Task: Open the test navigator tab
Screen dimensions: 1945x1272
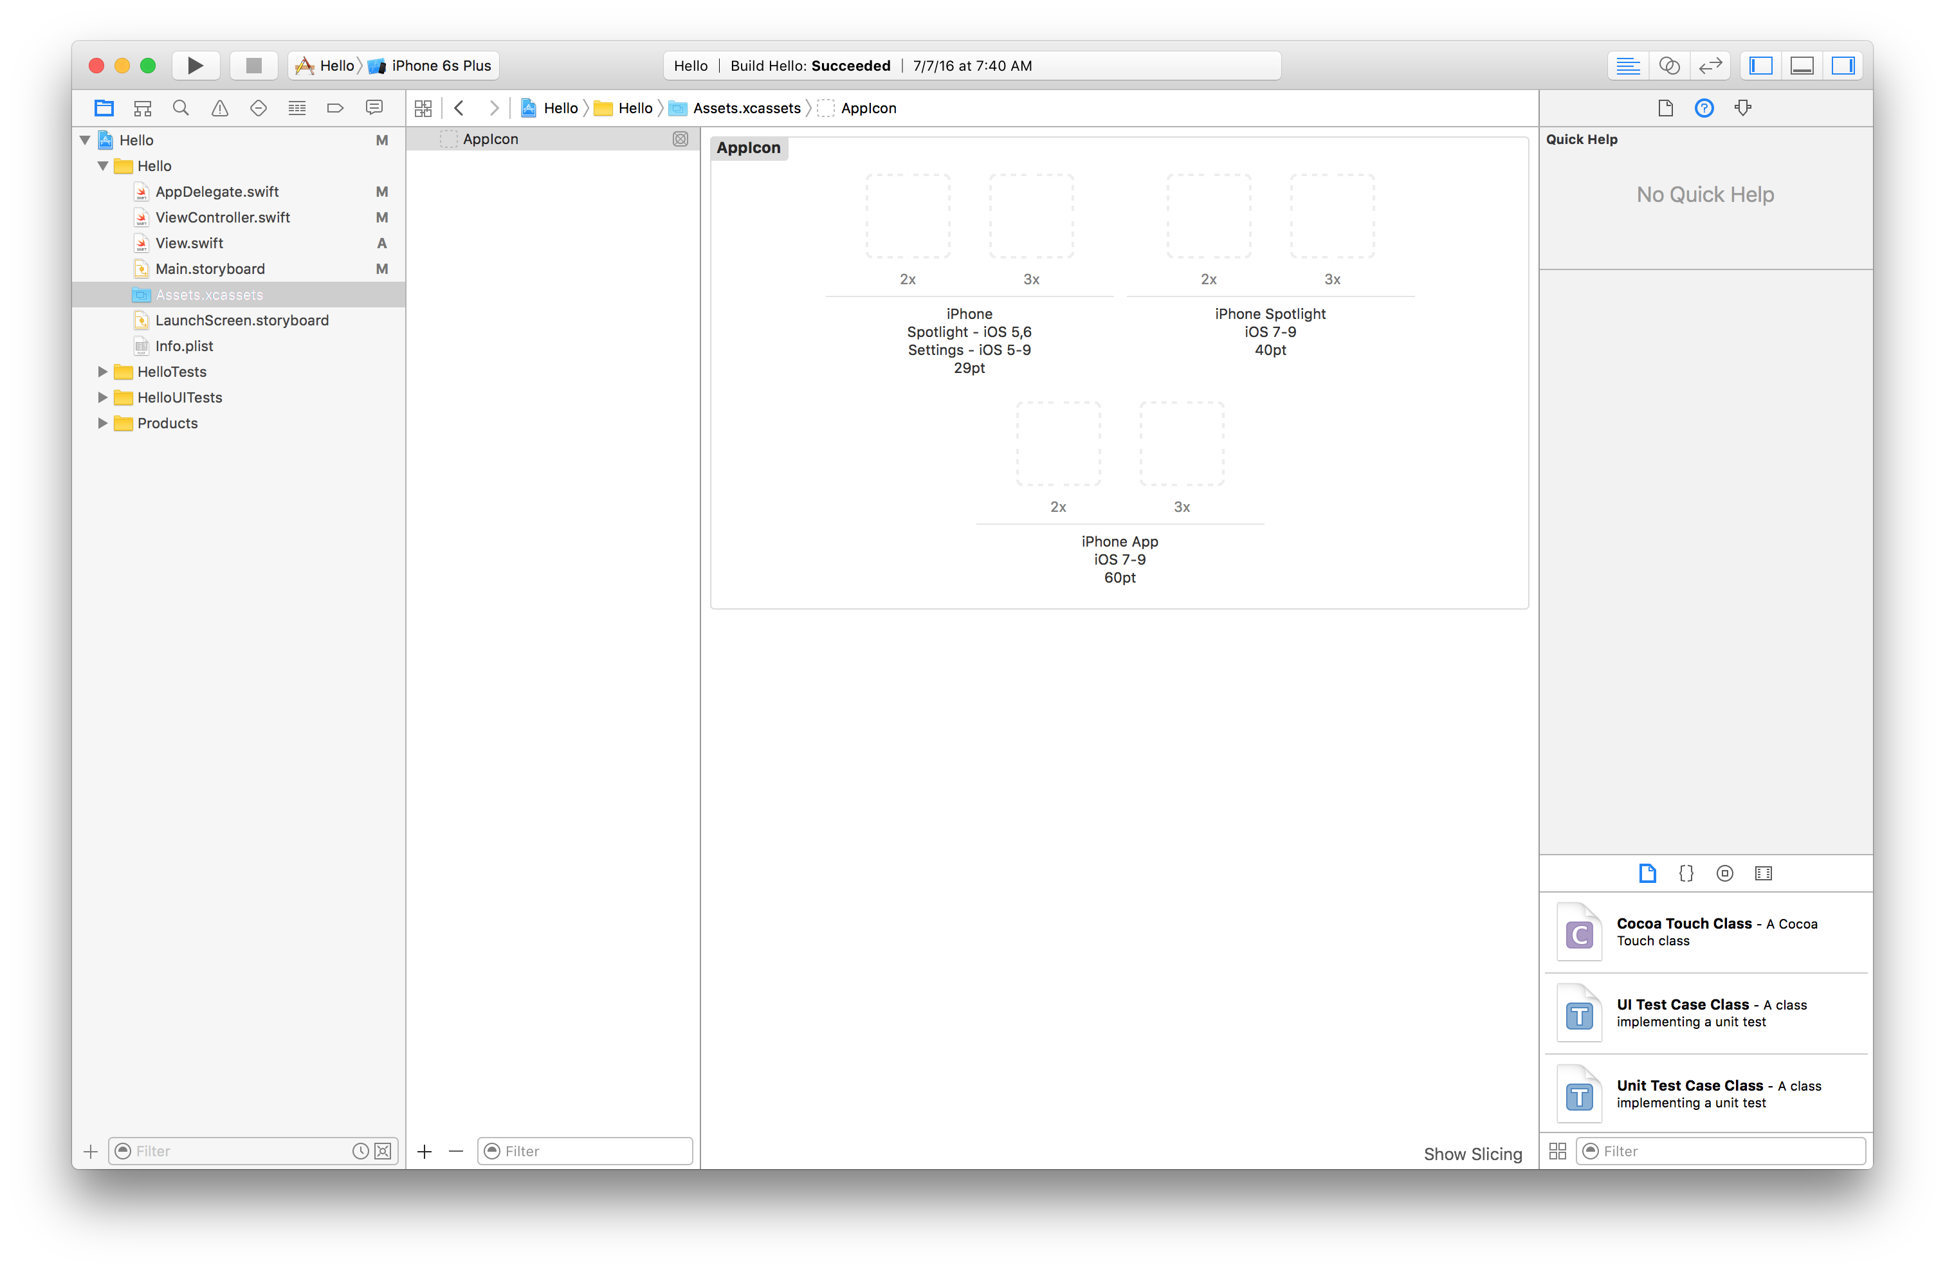Action: (259, 108)
